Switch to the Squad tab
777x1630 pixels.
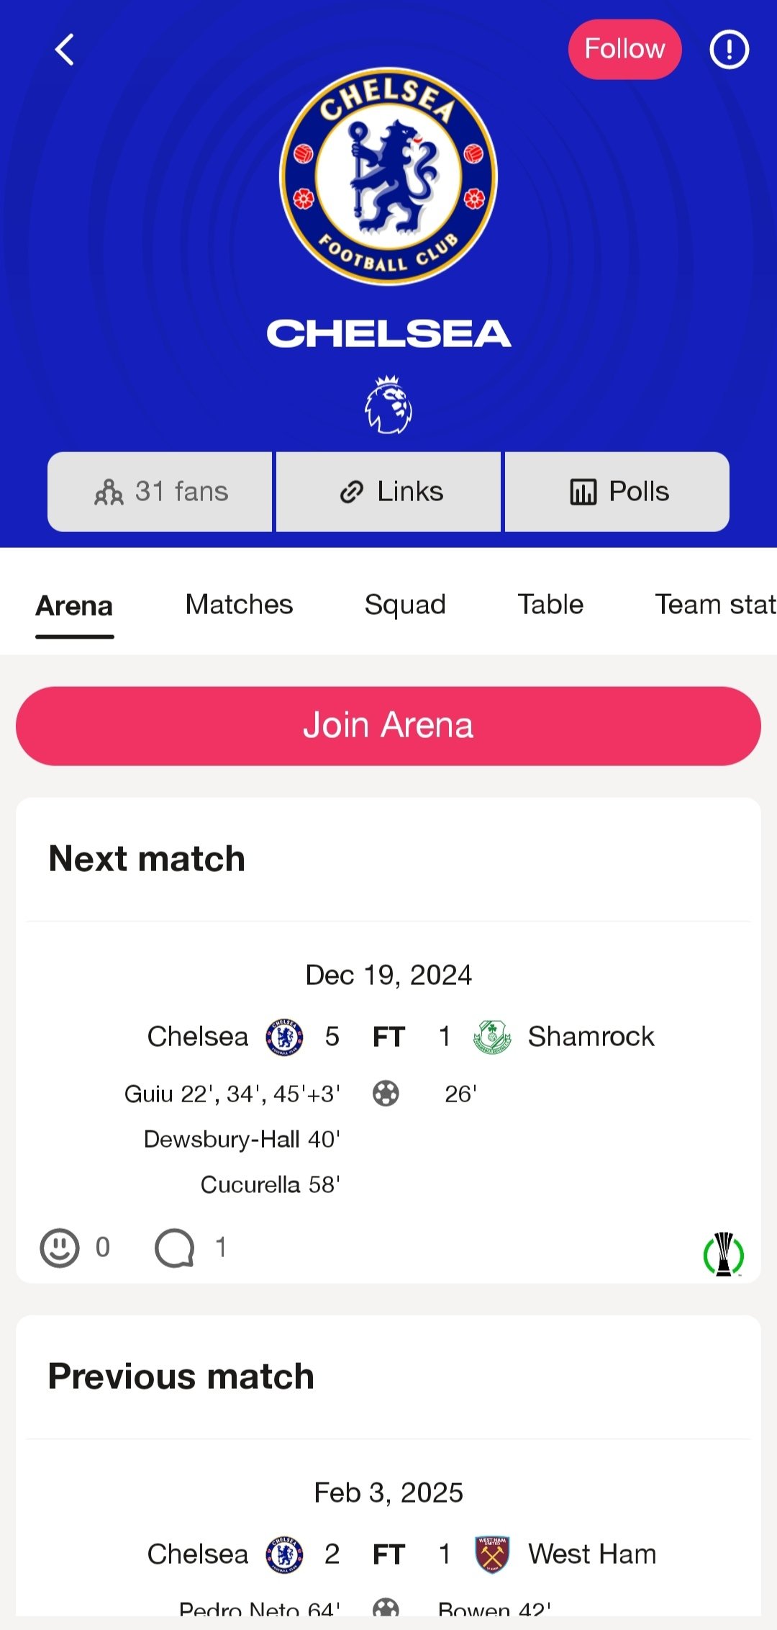405,605
